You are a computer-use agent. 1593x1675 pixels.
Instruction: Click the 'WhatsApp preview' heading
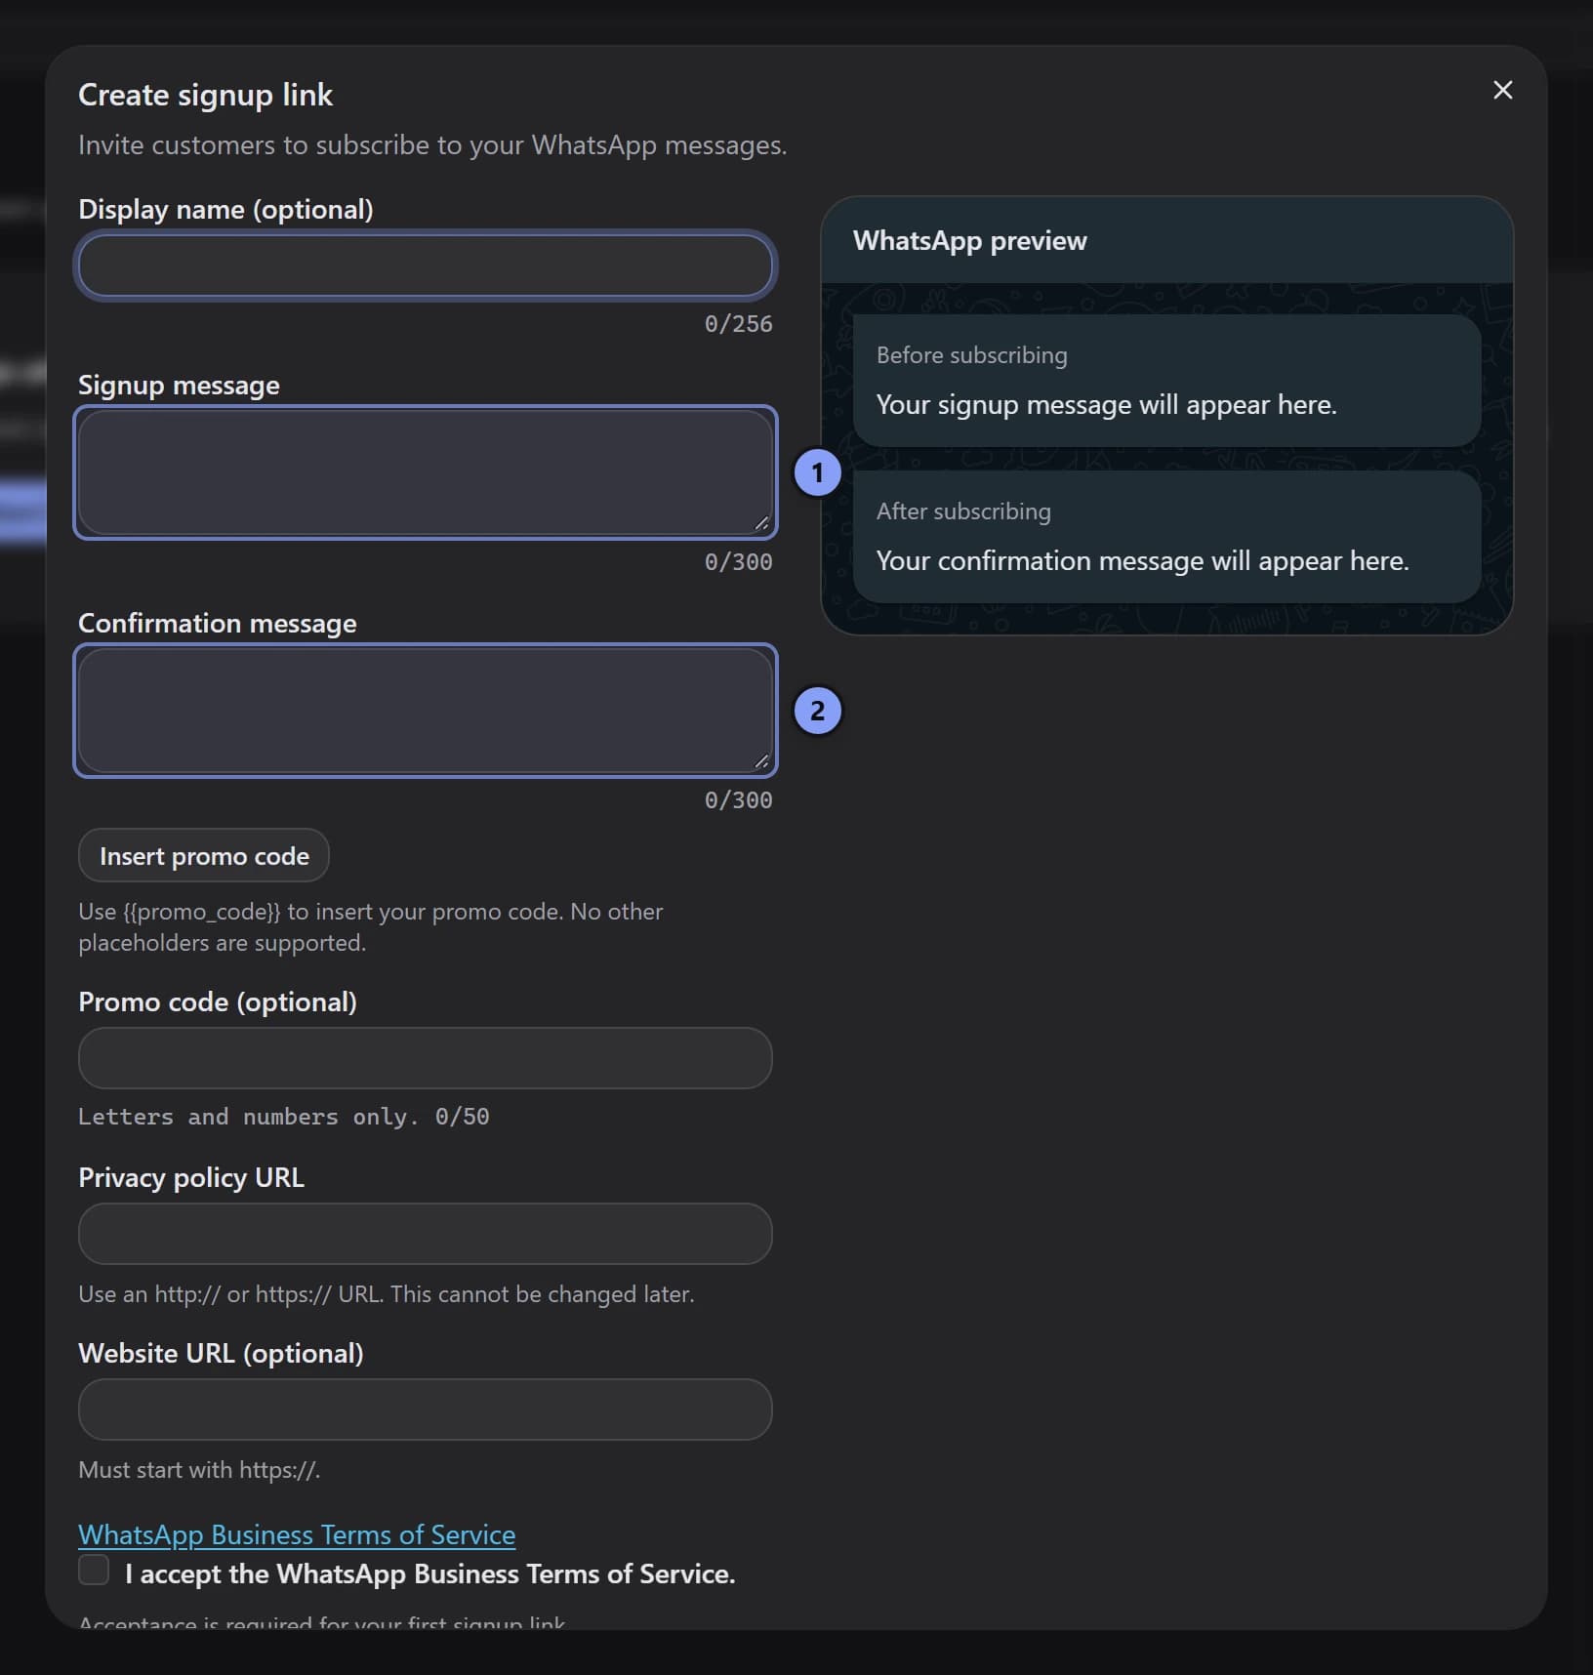tap(970, 240)
